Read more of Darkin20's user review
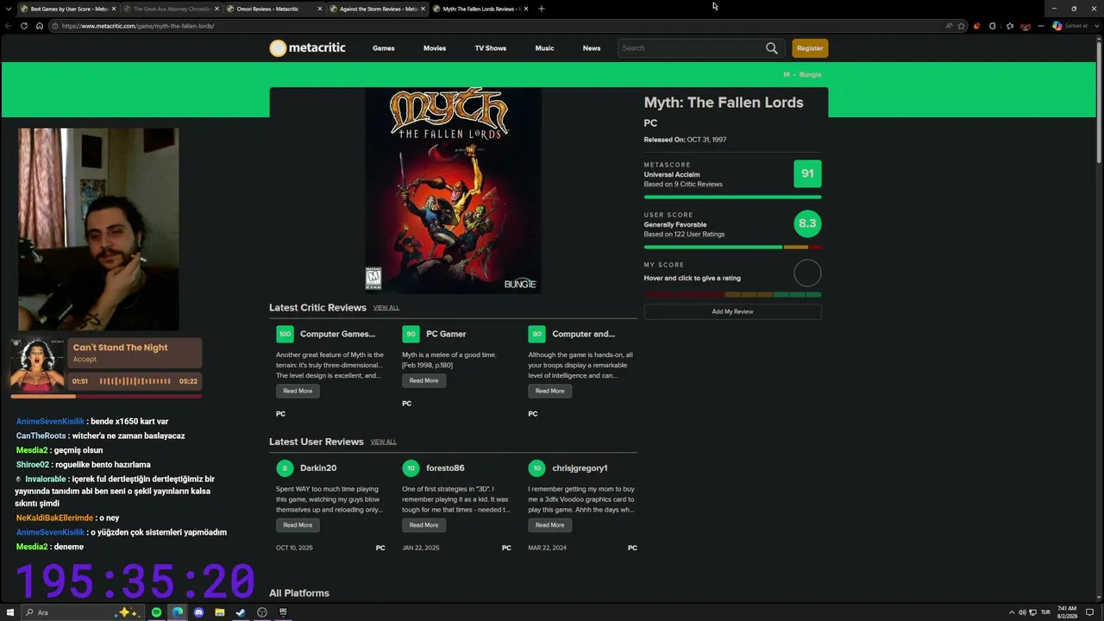Viewport: 1104px width, 621px height. point(298,525)
